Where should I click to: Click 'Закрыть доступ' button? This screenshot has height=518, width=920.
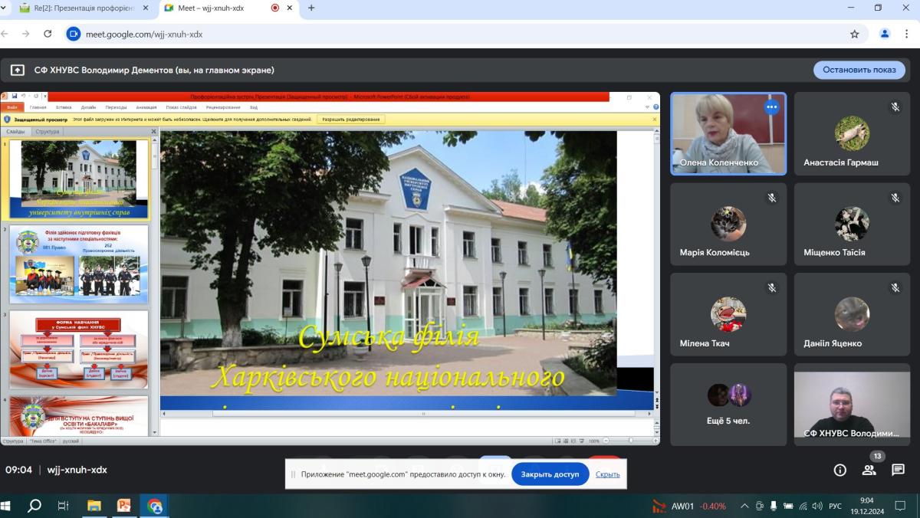point(550,474)
